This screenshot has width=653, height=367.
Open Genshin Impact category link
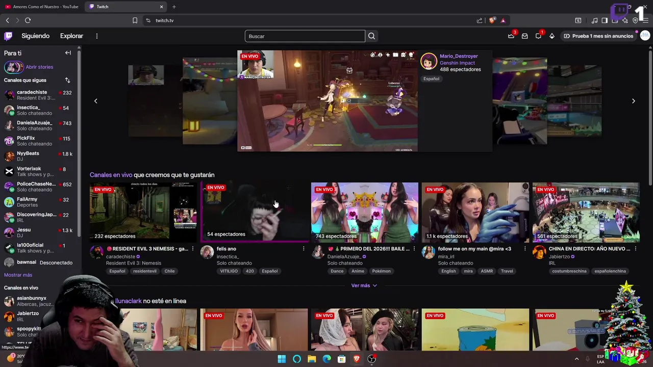(457, 63)
